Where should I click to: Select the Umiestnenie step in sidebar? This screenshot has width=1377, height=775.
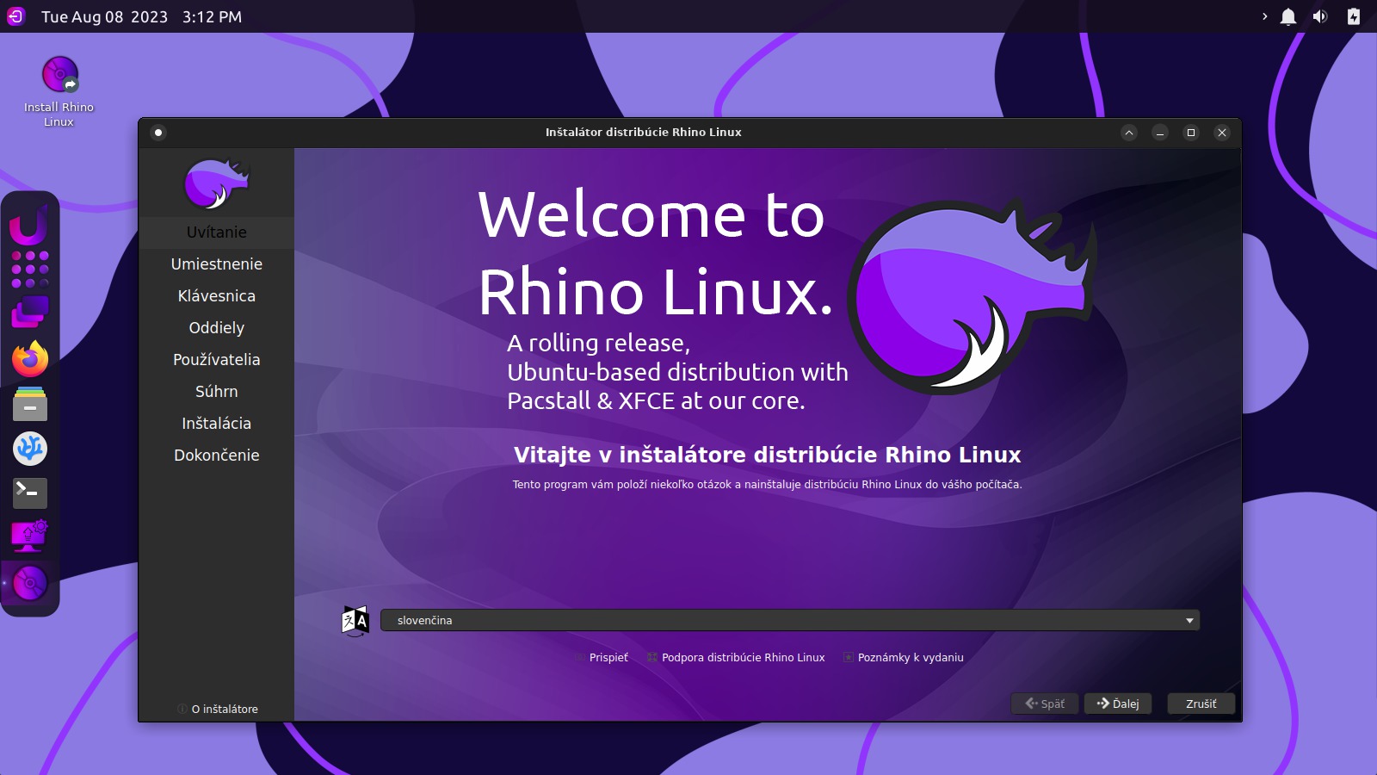pos(217,264)
